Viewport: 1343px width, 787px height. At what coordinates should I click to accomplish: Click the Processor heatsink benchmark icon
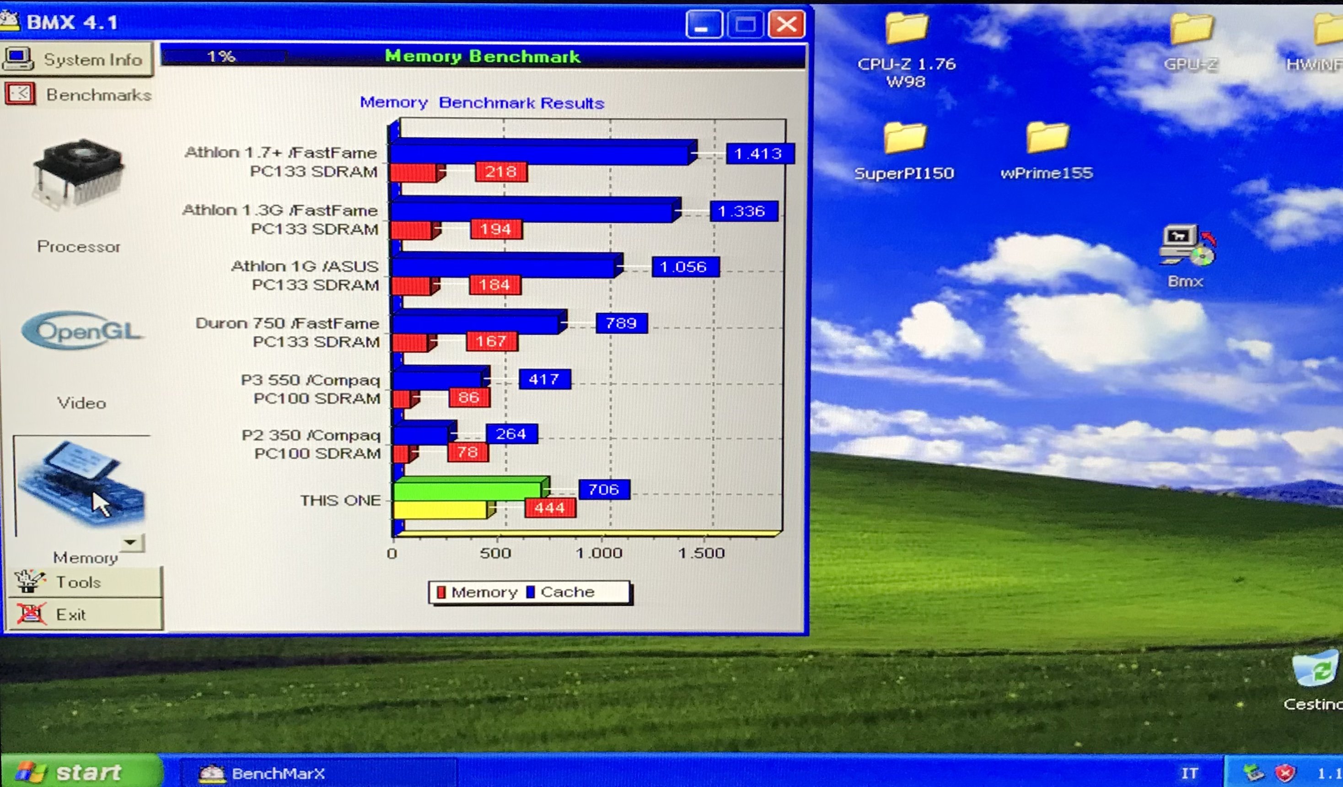coord(78,174)
